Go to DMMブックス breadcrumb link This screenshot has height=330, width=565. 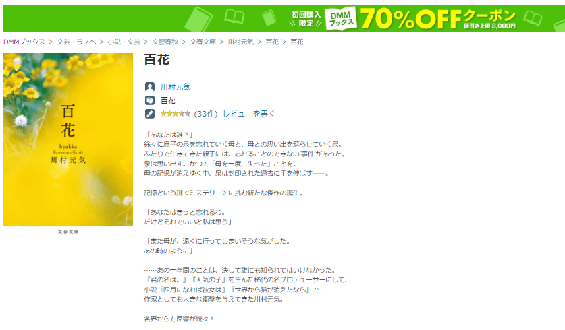(24, 42)
